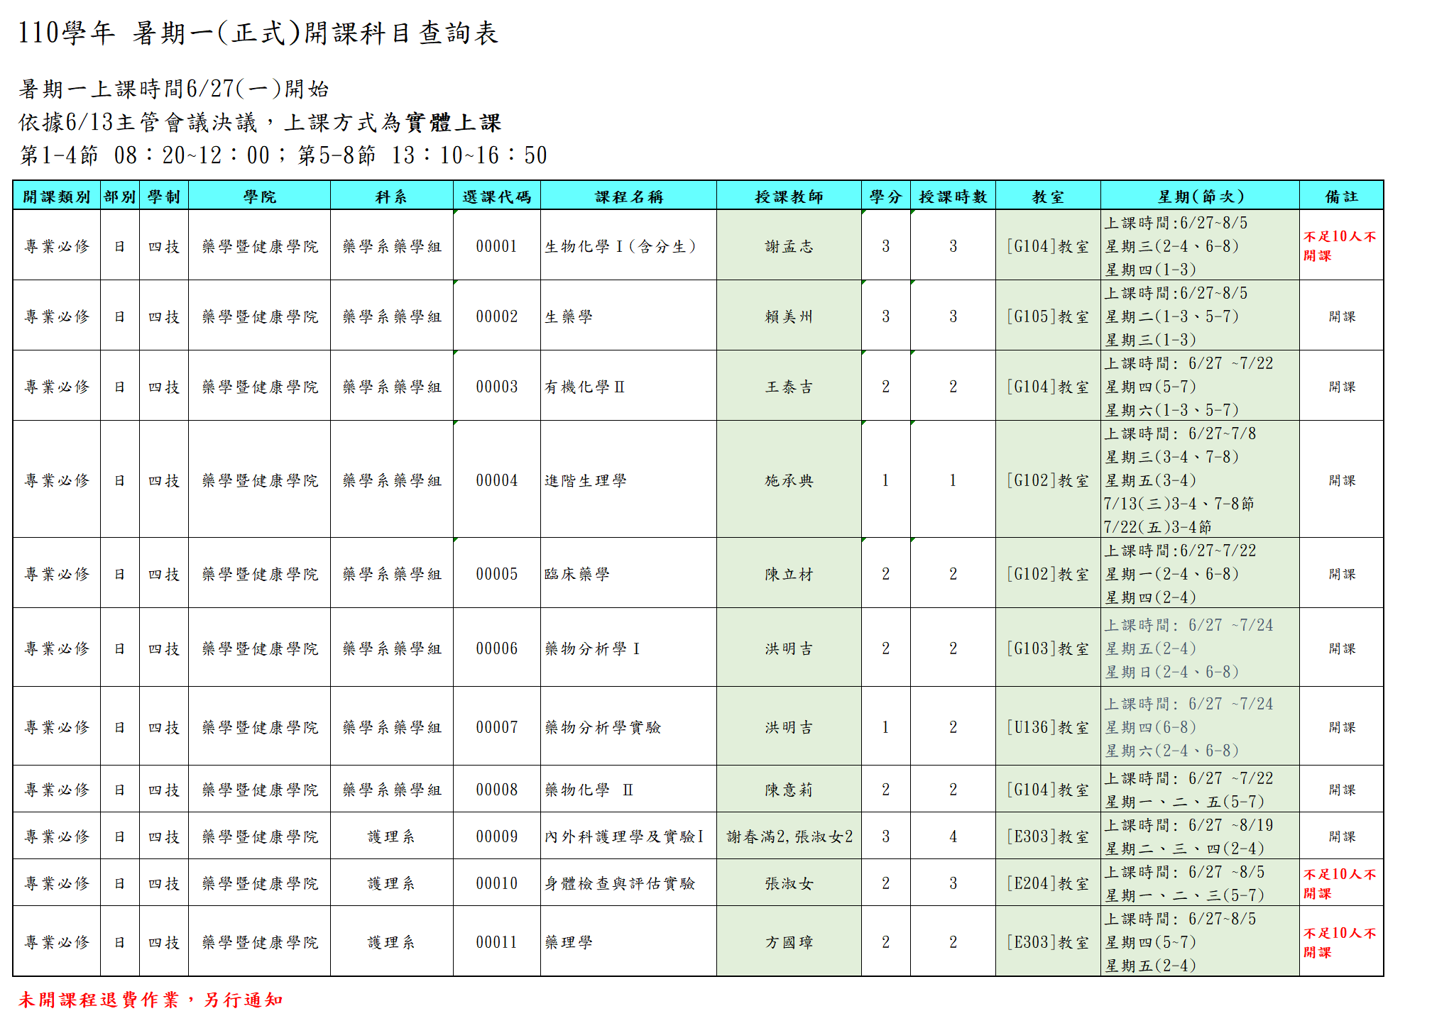Click the 開課類別 column header

tap(57, 197)
